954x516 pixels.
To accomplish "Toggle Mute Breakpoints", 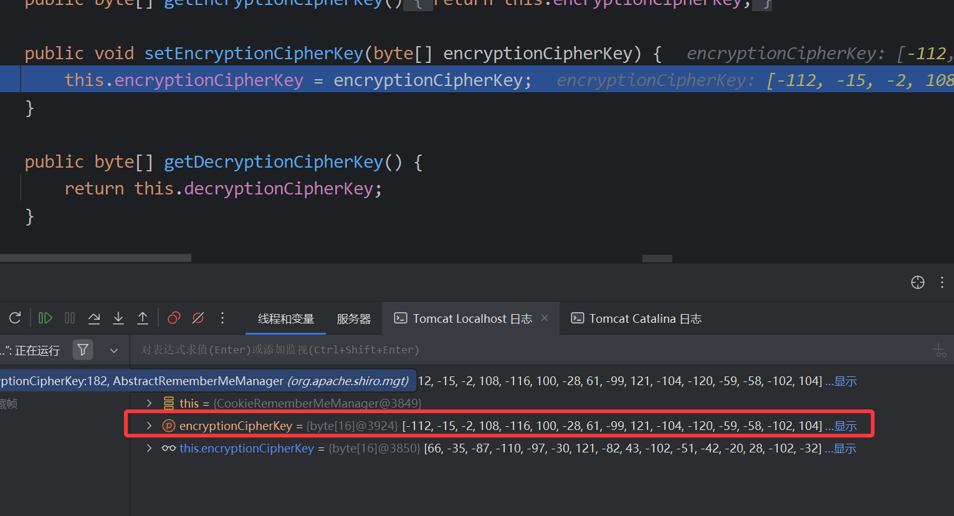I will pos(198,318).
